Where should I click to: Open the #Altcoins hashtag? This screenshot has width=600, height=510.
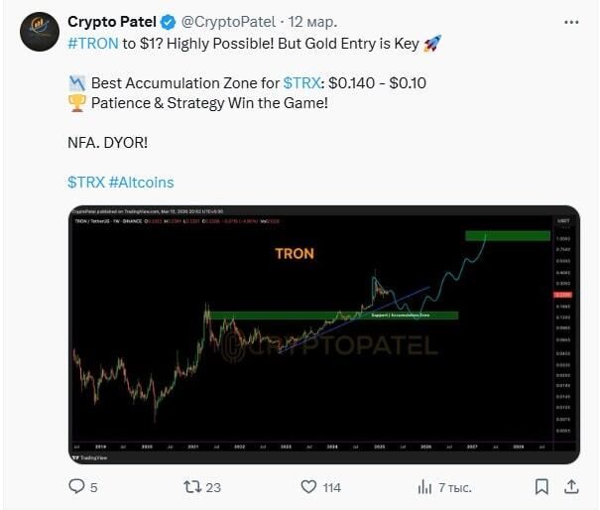pos(142,183)
